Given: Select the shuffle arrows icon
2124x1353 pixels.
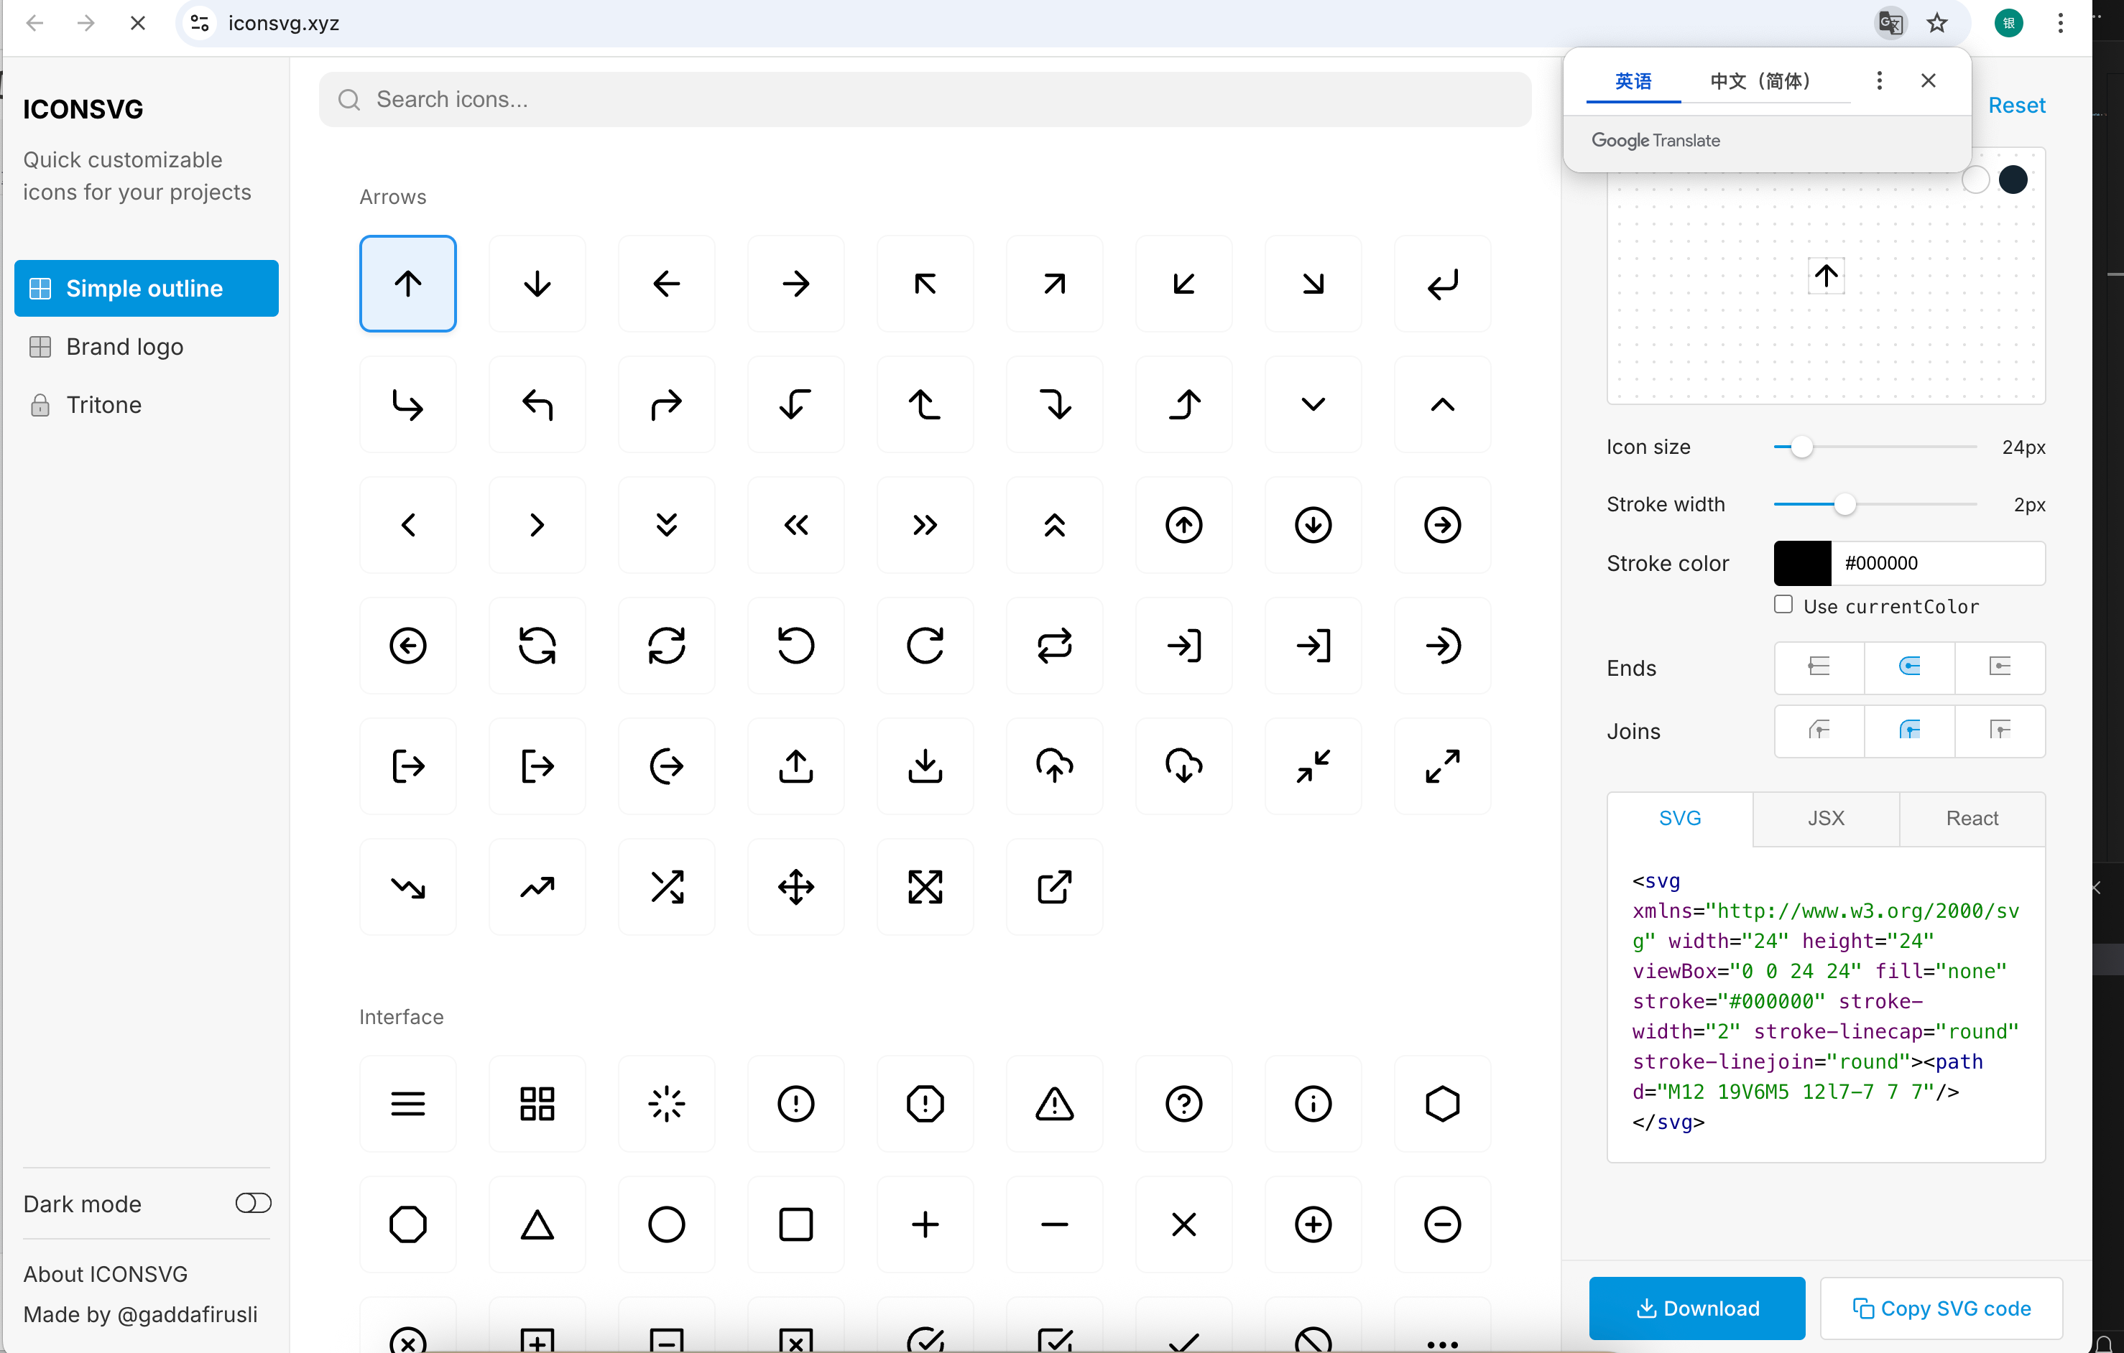Looking at the screenshot, I should coord(666,887).
